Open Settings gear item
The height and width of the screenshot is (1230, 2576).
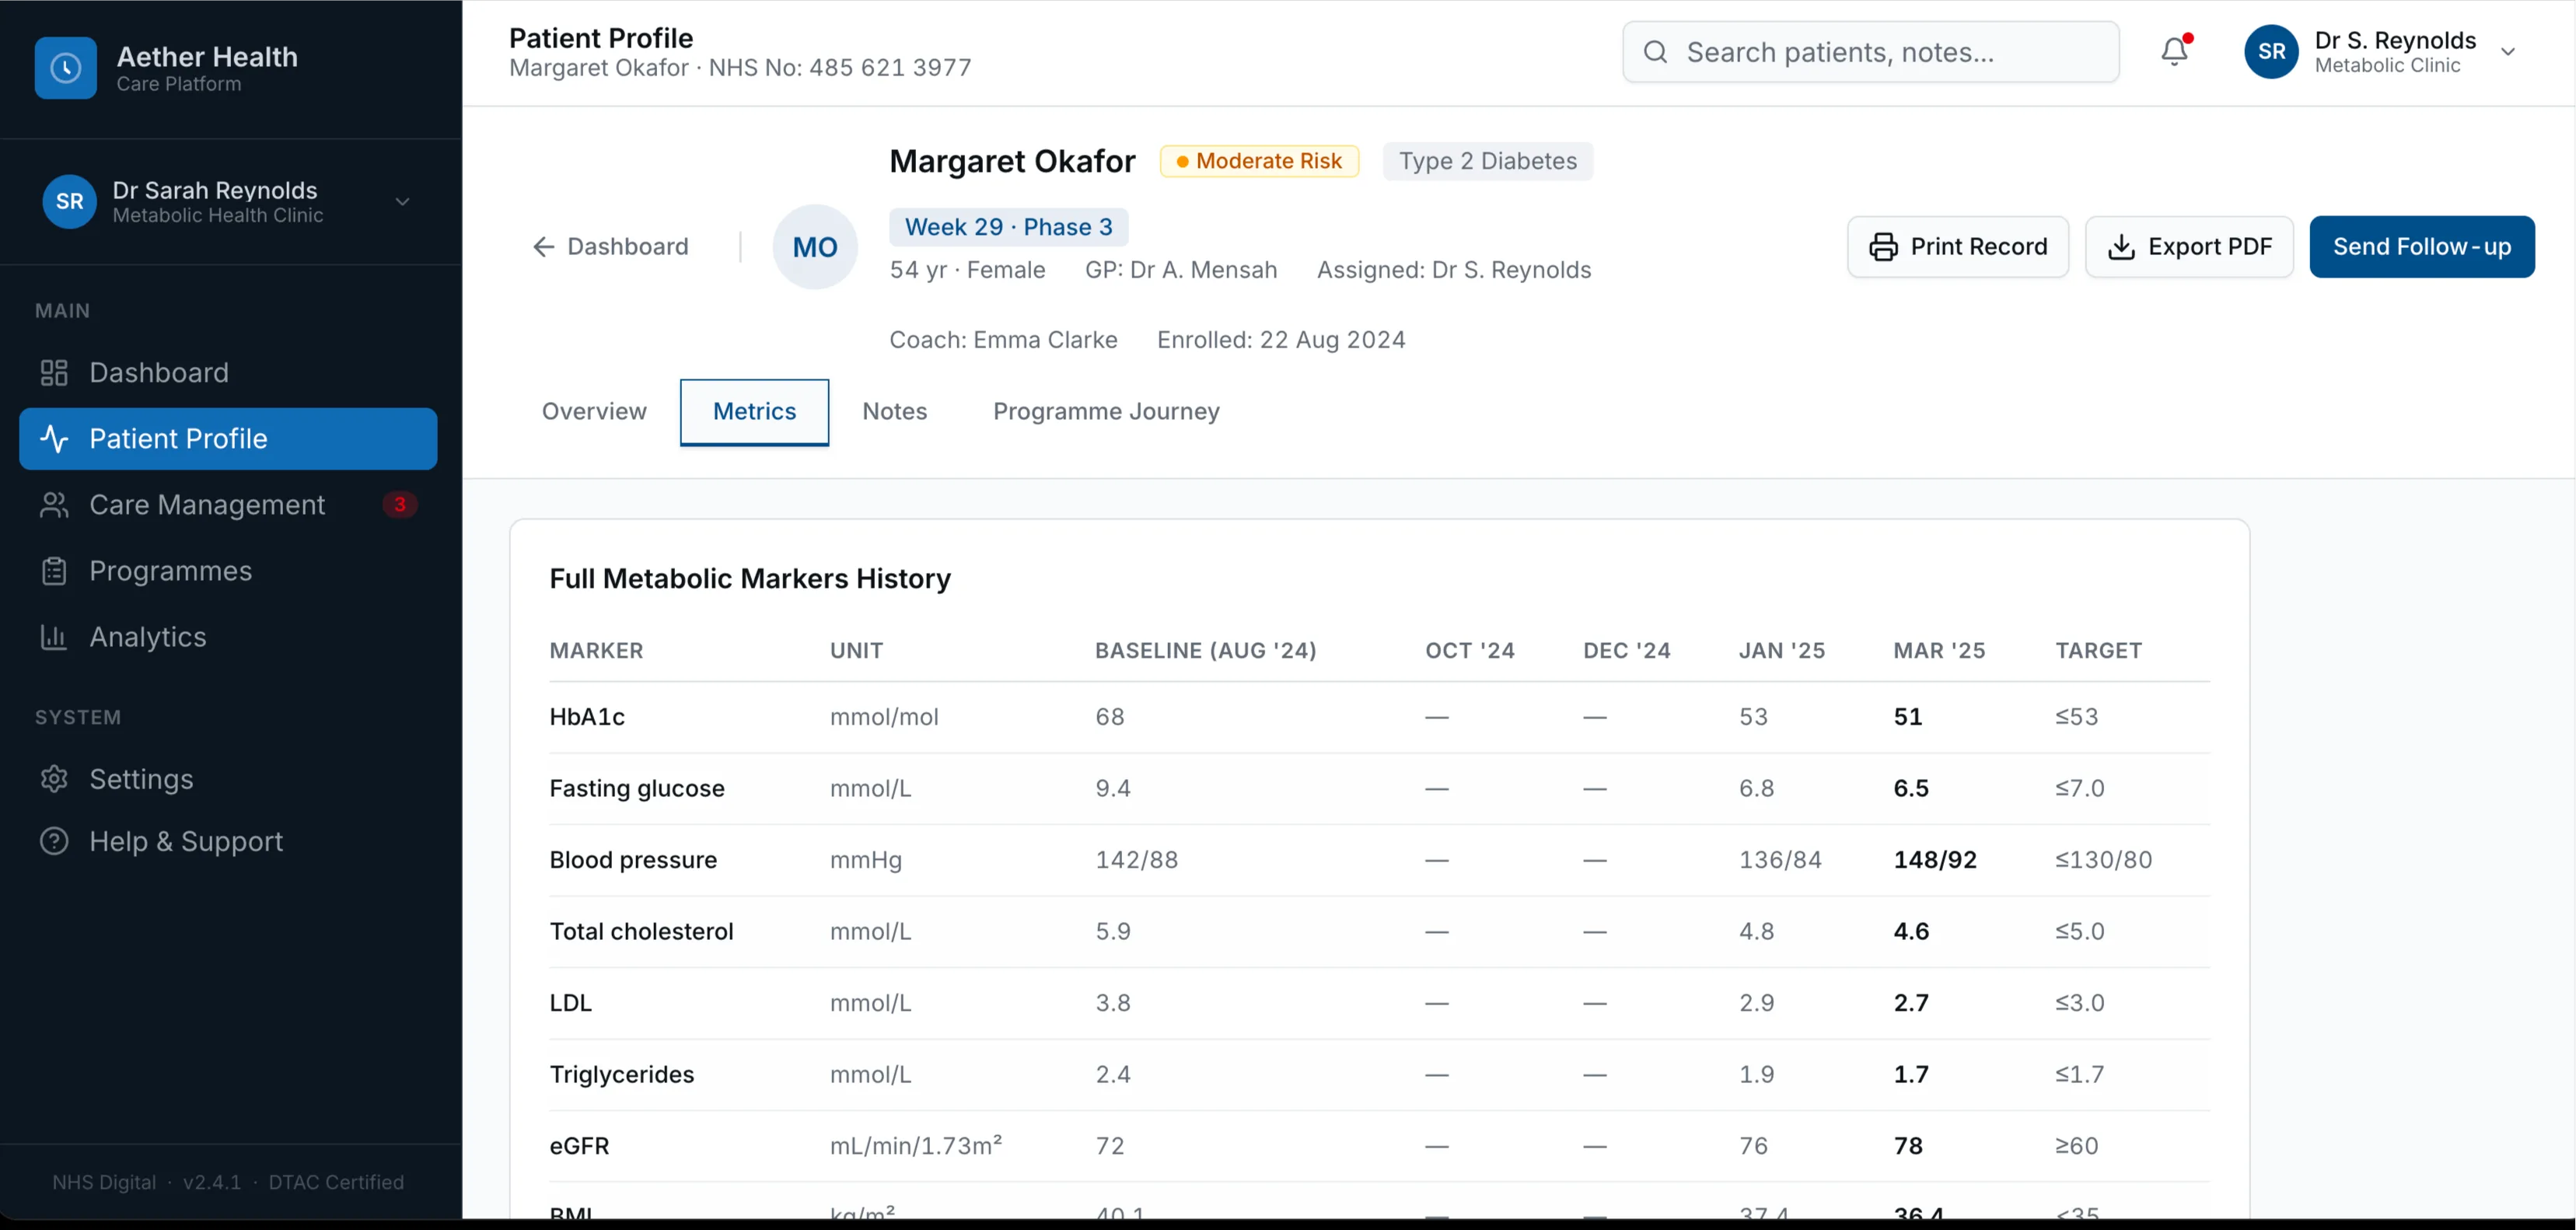(x=141, y=779)
